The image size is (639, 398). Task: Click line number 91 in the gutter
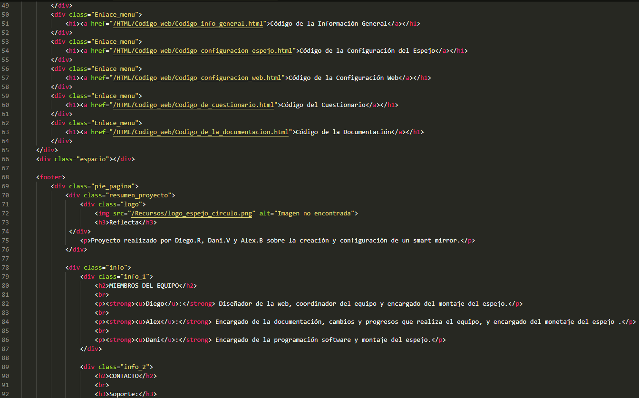5,385
